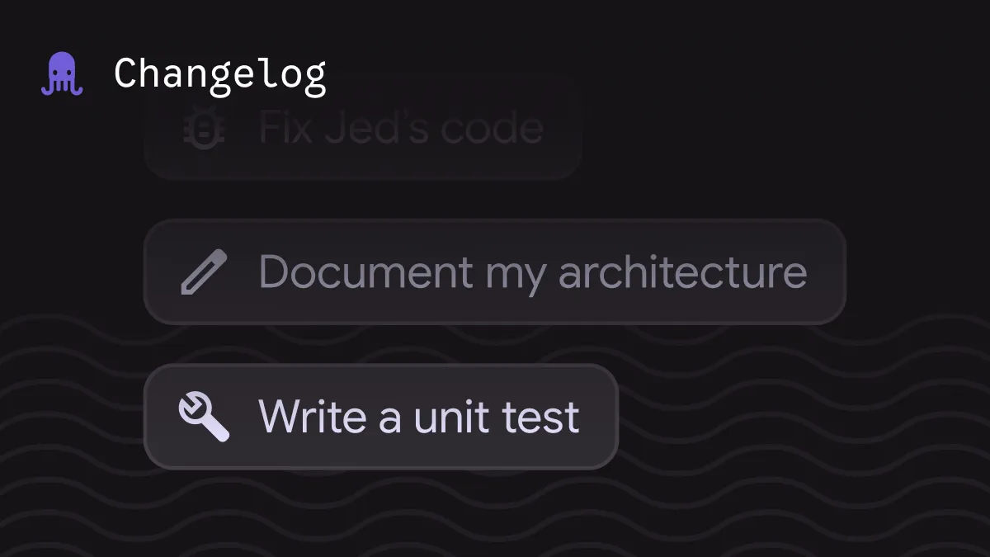This screenshot has height=557, width=990.
Task: Click the wrench icon on unit test chip
Action: click(204, 417)
